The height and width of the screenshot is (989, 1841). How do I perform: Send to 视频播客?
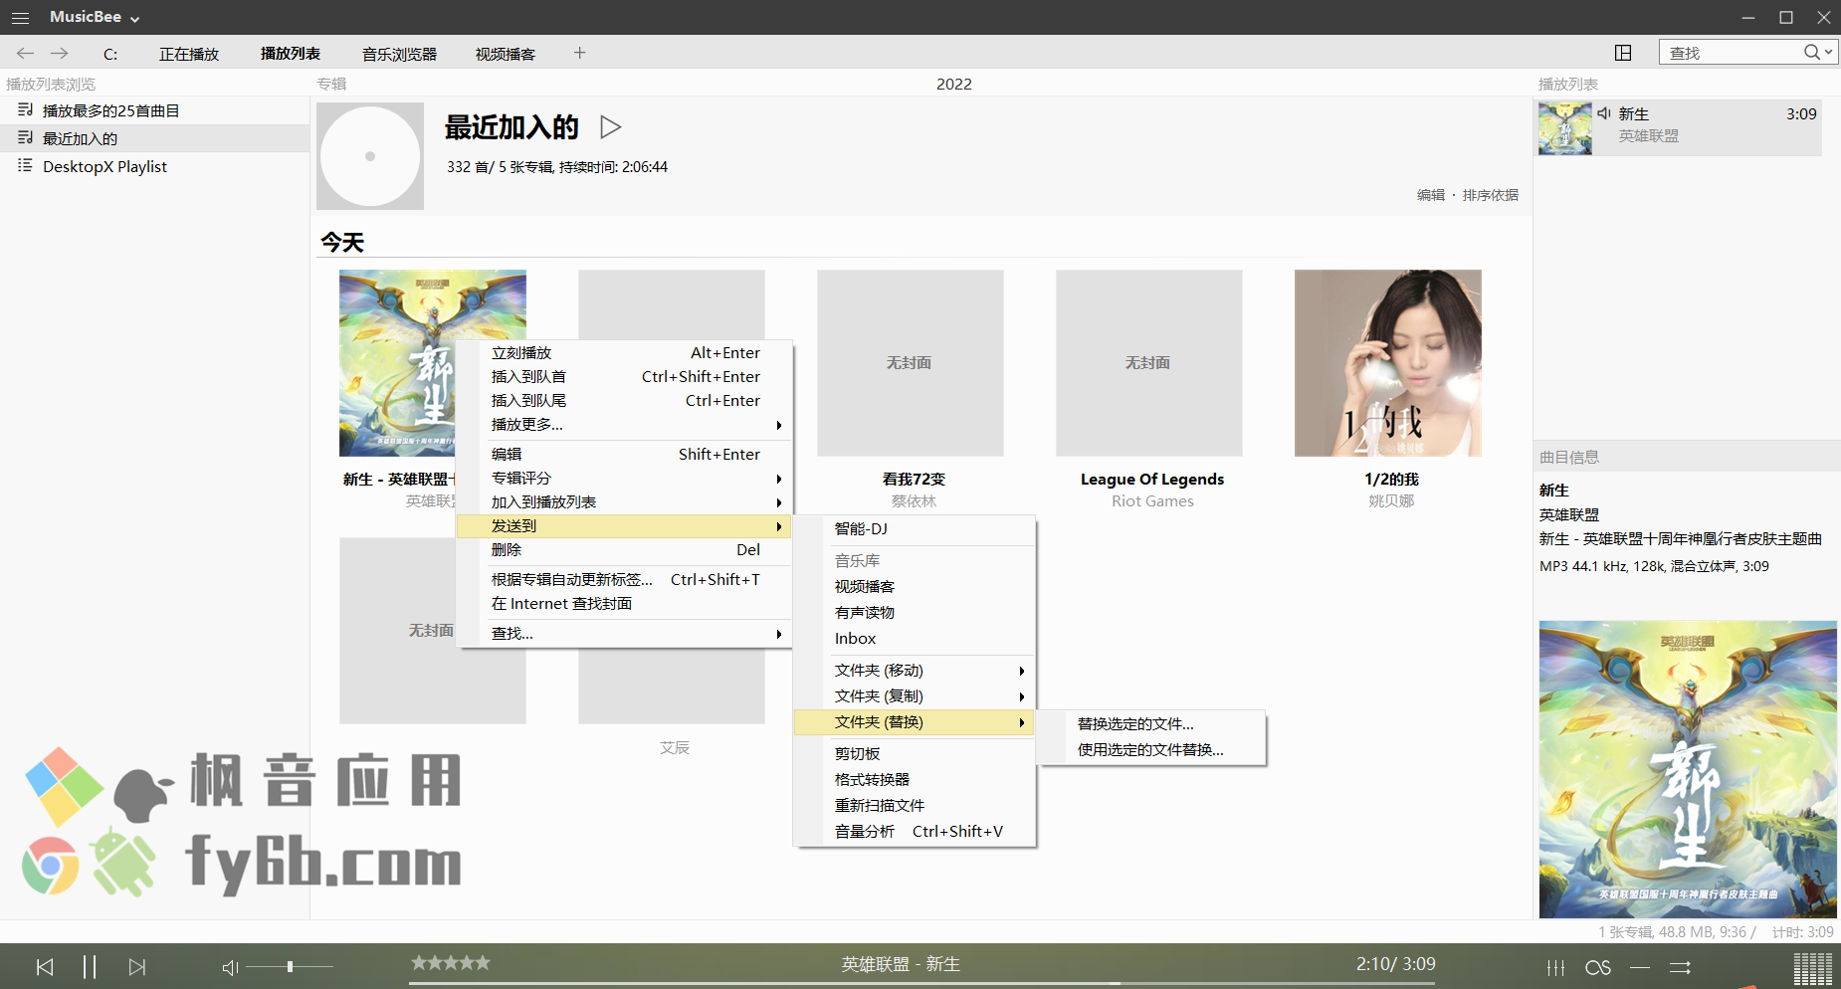pyautogui.click(x=915, y=587)
